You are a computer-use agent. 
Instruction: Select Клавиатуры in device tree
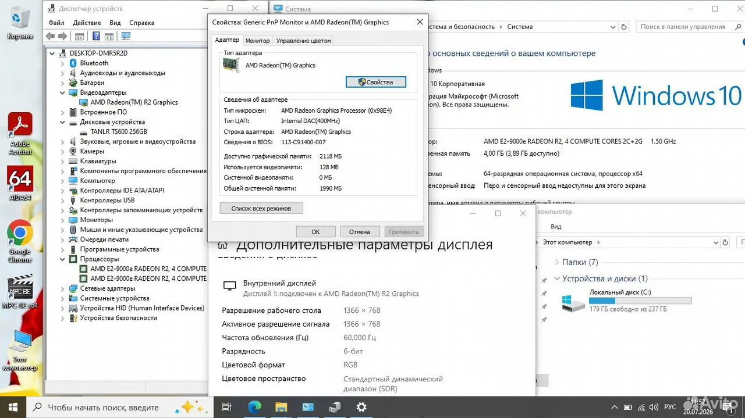click(98, 161)
